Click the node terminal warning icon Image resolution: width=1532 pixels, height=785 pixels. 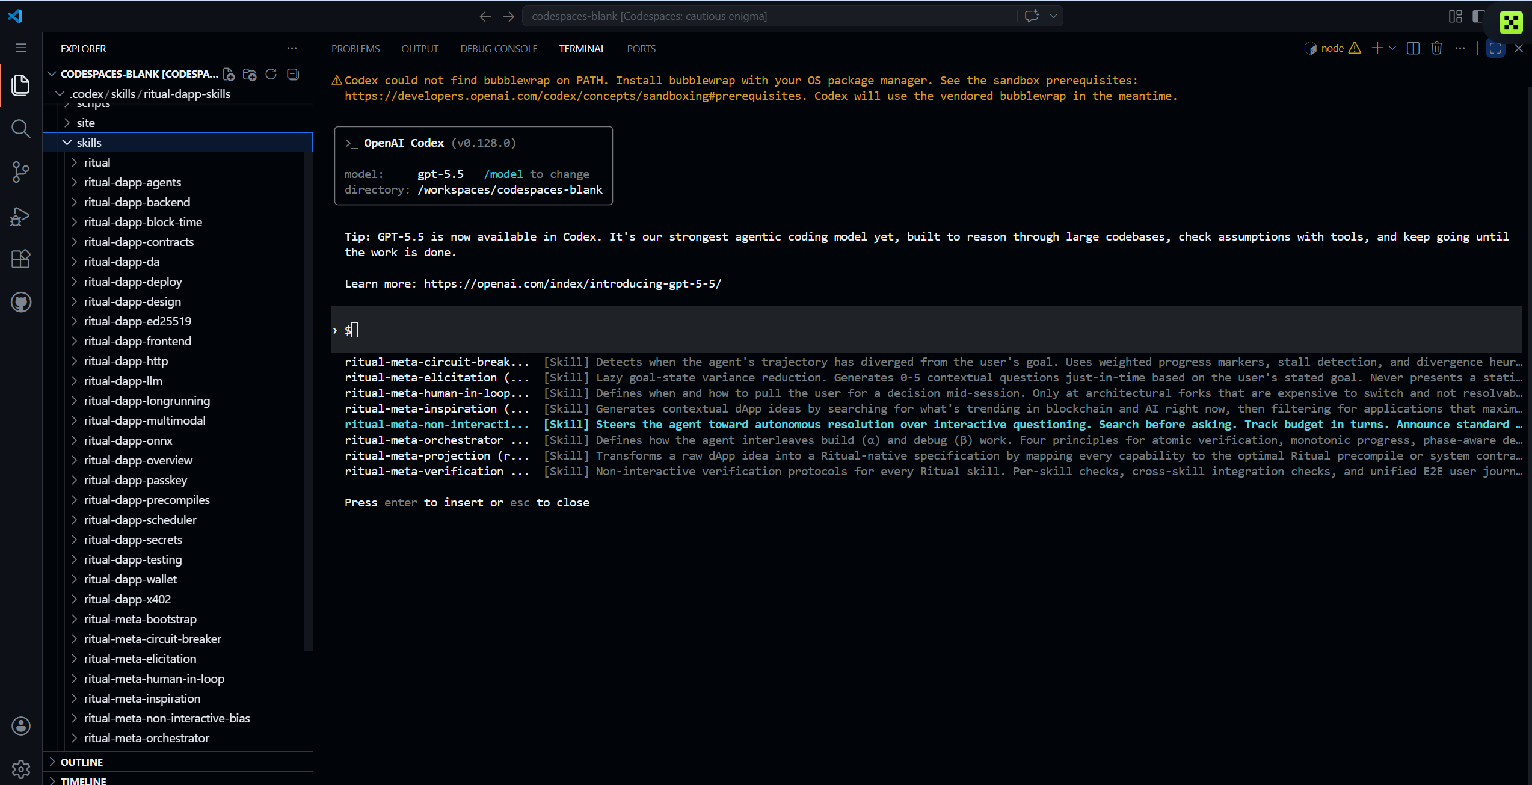(1355, 48)
